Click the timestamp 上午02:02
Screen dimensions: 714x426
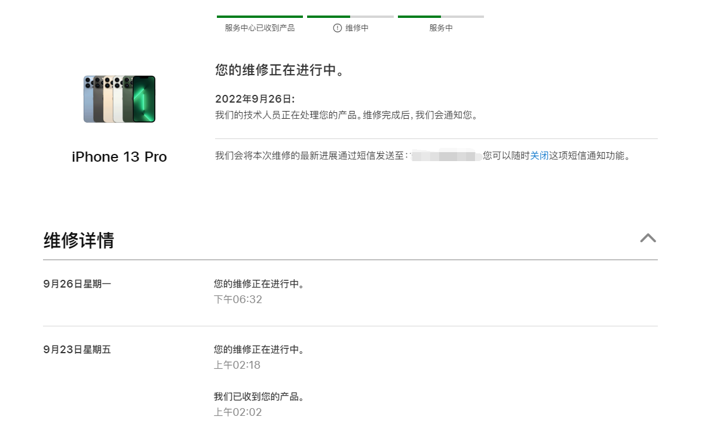click(238, 412)
